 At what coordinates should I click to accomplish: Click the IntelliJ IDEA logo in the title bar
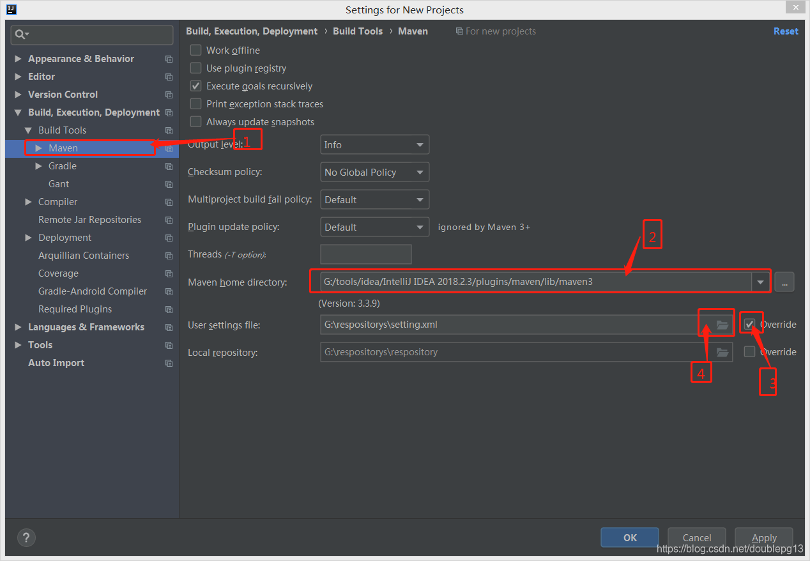point(11,10)
